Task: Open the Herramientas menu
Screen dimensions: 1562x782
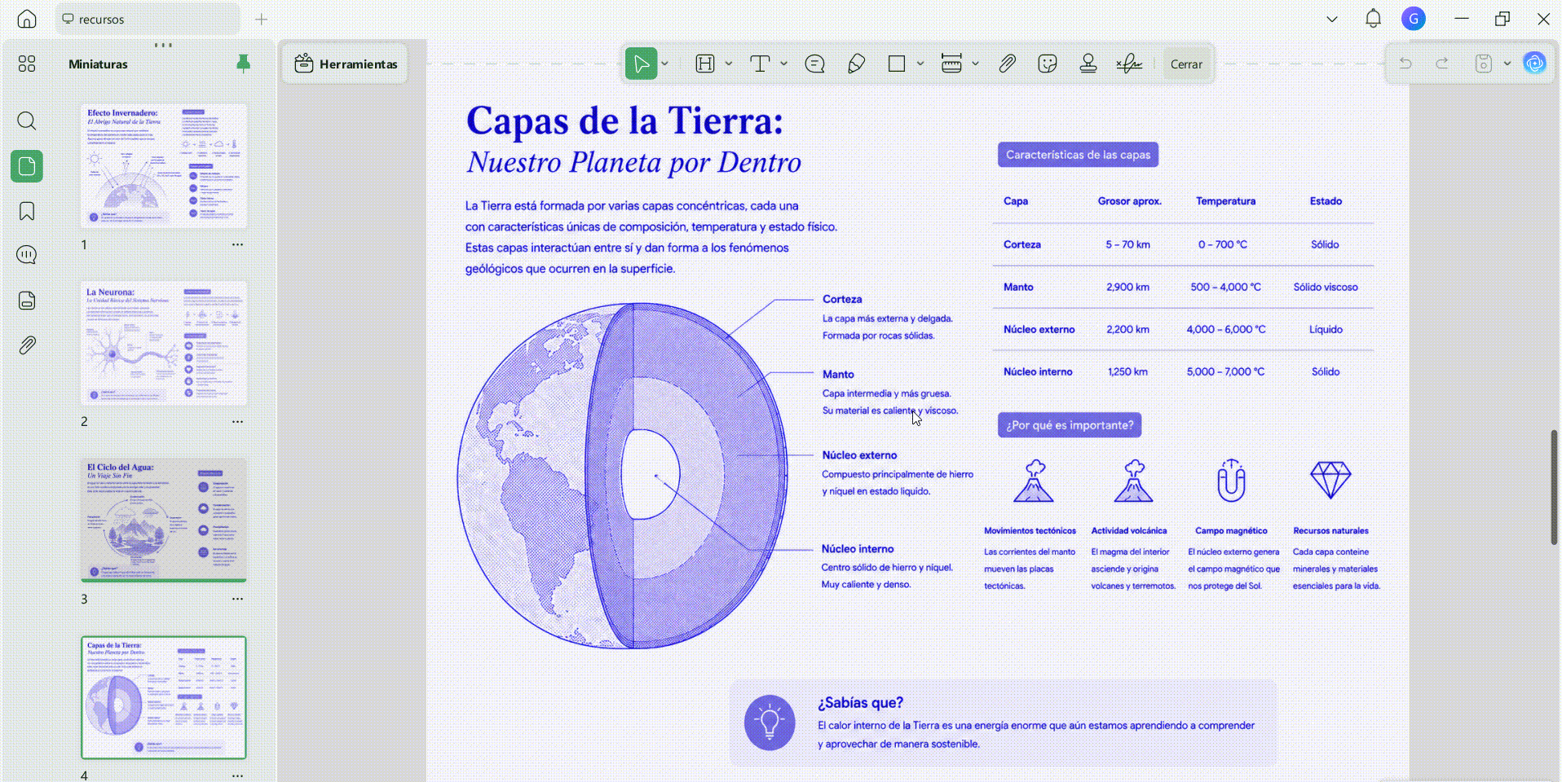Action: pos(346,64)
